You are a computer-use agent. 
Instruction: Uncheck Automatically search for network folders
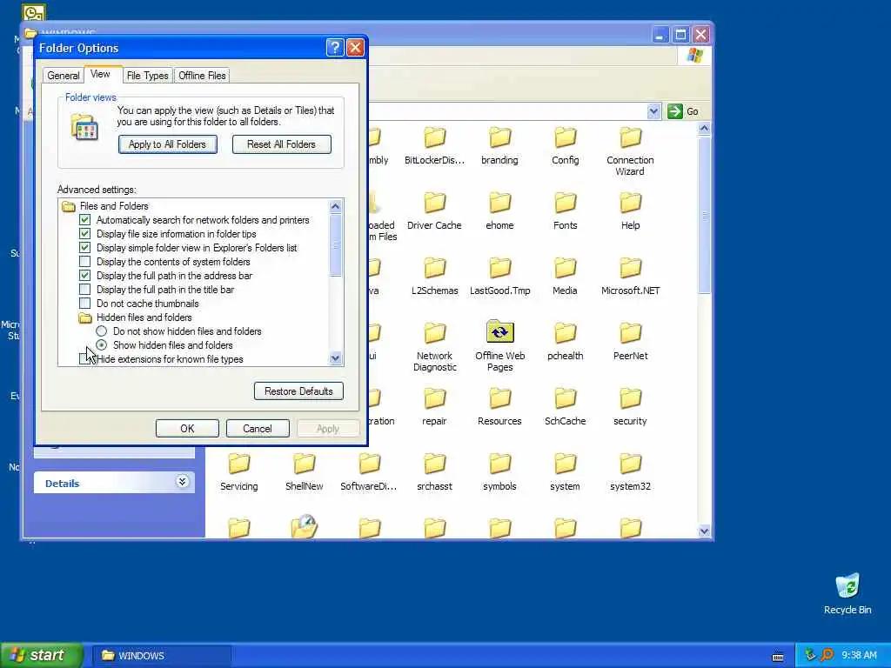pyautogui.click(x=84, y=220)
